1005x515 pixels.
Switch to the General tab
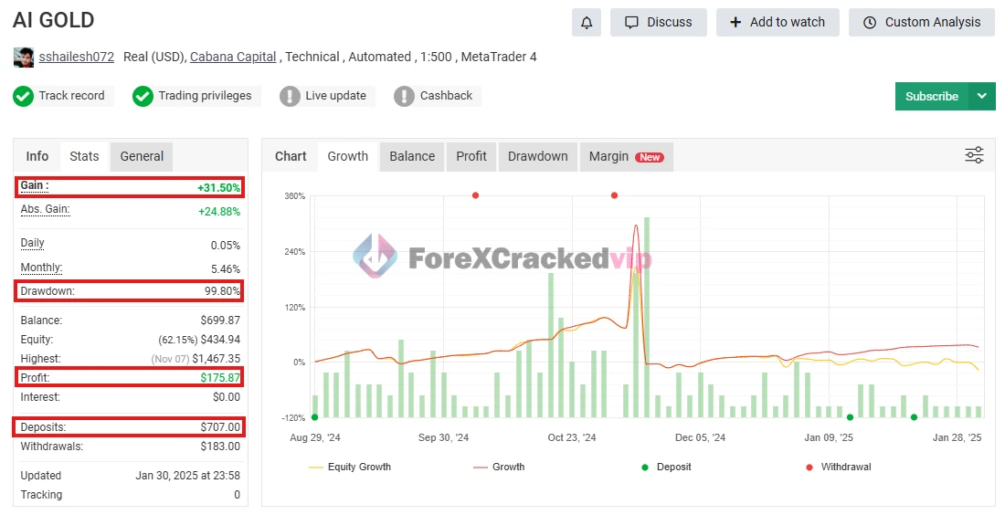click(142, 156)
